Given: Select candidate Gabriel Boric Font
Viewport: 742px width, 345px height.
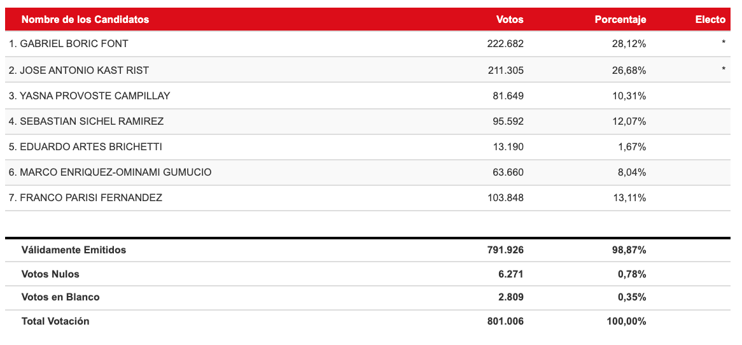Looking at the screenshot, I should pos(69,44).
